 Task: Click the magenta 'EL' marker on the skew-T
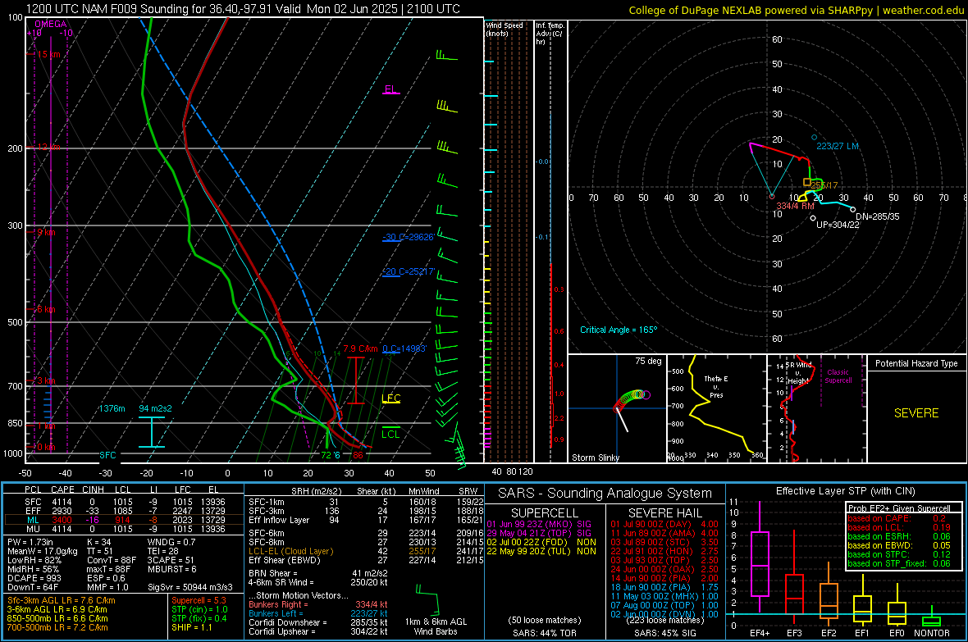click(x=390, y=89)
